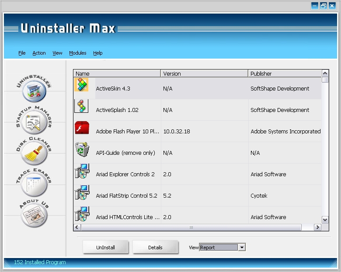The height and width of the screenshot is (272, 341).
Task: Click the horizontal scrollbar right arrow
Action: tap(317, 227)
